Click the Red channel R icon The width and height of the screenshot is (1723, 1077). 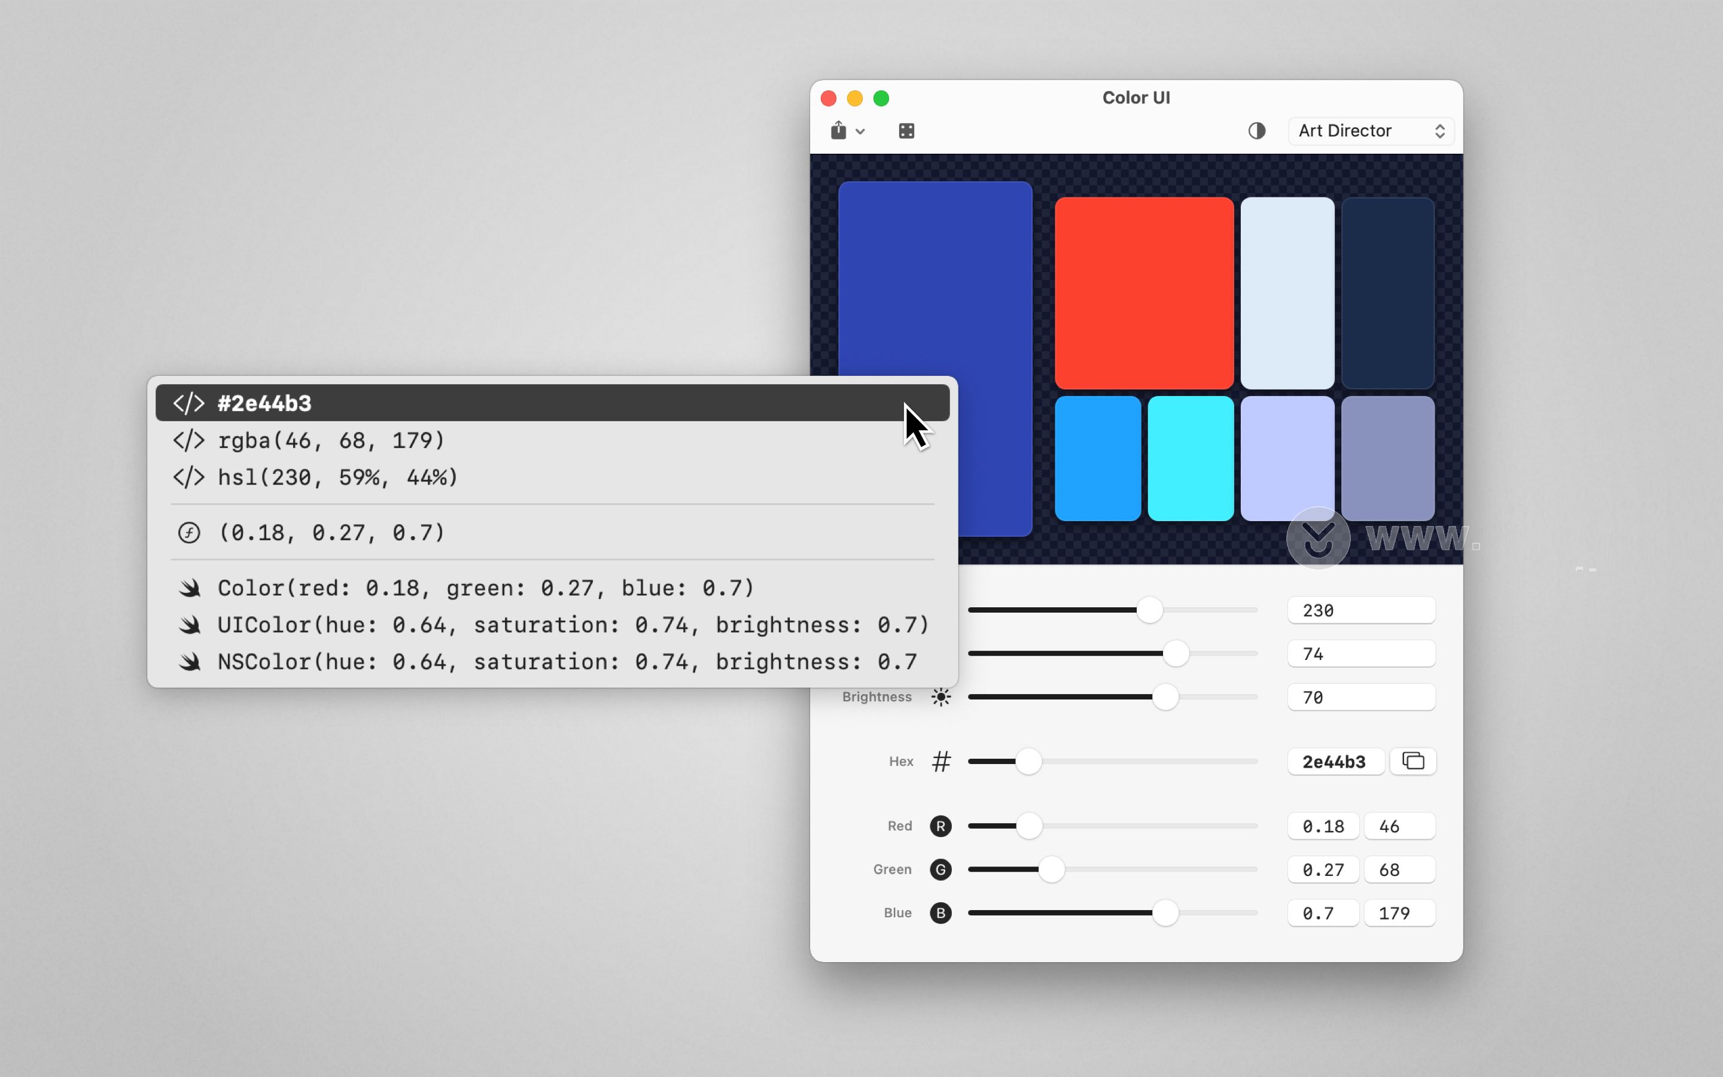click(940, 826)
